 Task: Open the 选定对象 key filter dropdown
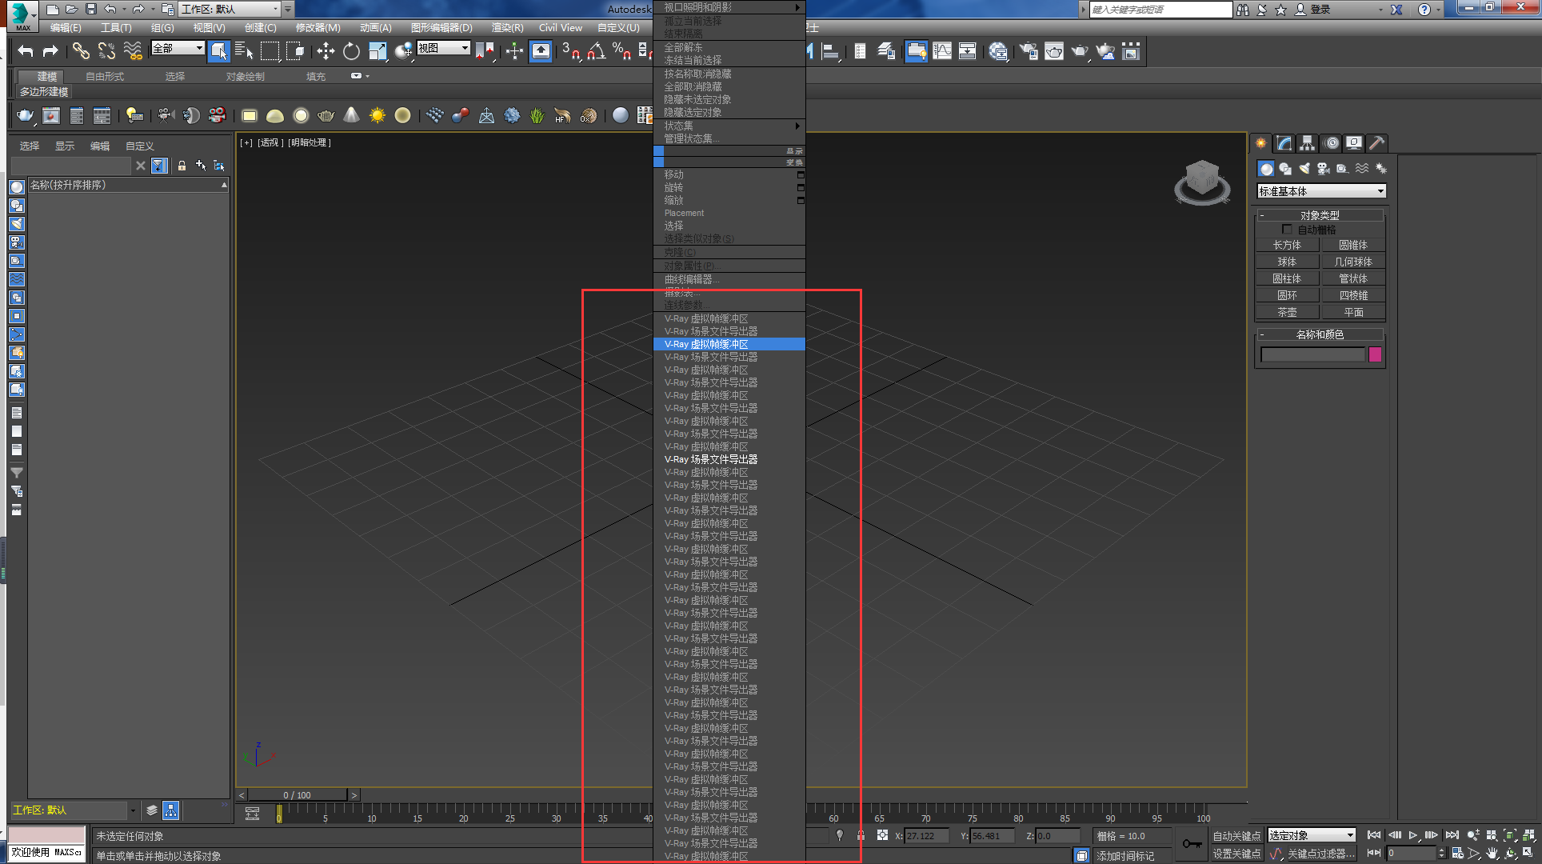(1312, 835)
